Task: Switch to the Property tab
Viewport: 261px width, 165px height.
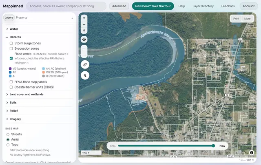Action: coord(22,18)
